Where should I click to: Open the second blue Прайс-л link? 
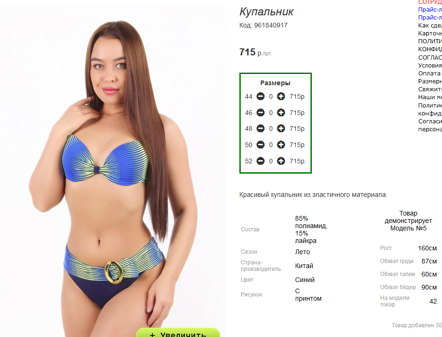(x=430, y=18)
